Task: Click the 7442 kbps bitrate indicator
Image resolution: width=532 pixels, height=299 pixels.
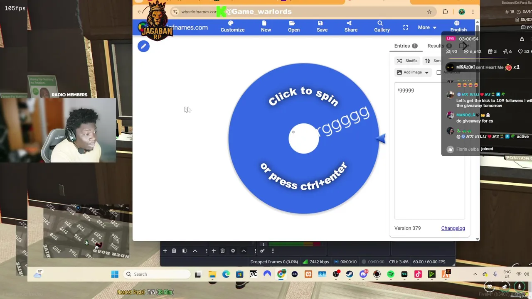Action: [316, 262]
